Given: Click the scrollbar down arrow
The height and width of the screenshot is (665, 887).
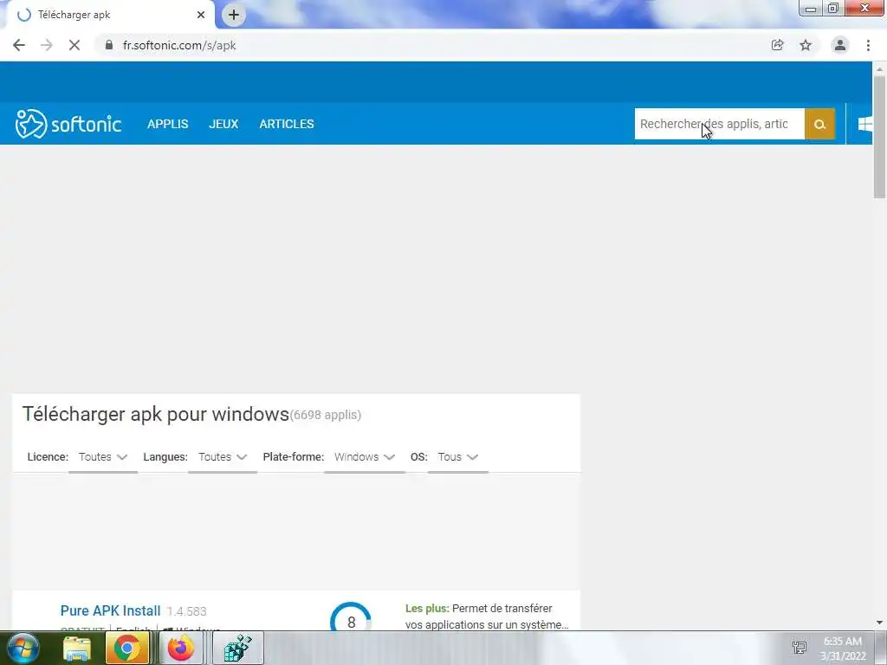Looking at the screenshot, I should (x=879, y=623).
